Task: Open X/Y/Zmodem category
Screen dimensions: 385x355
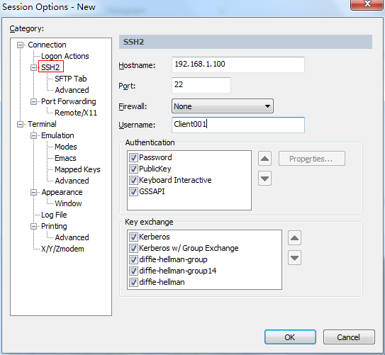Action: click(x=62, y=249)
